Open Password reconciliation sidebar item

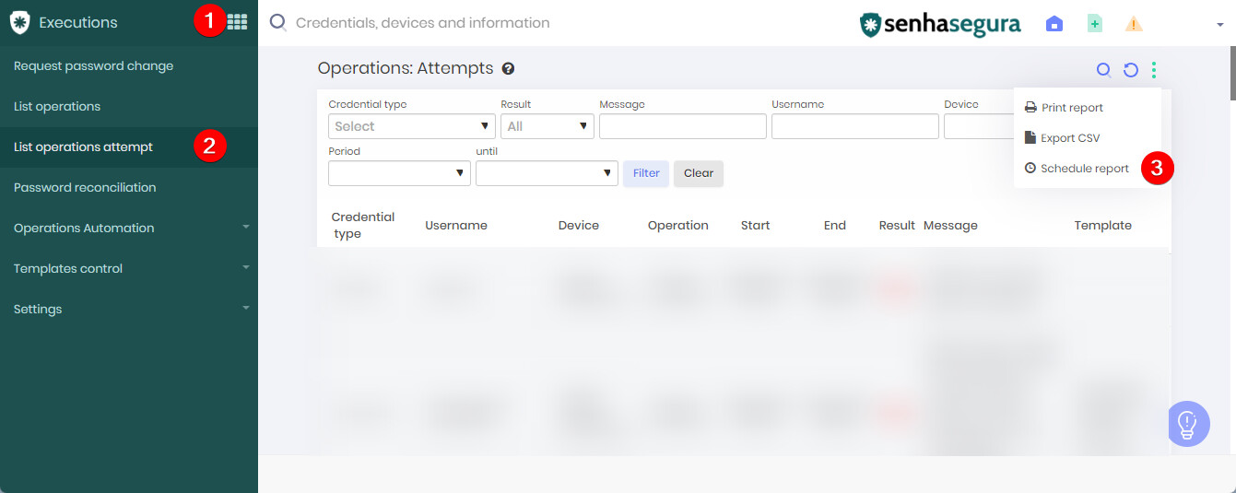pos(129,188)
